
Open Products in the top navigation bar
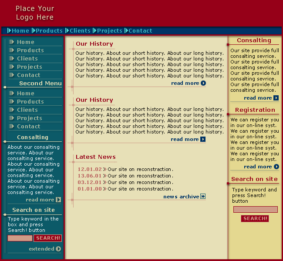(x=49, y=30)
